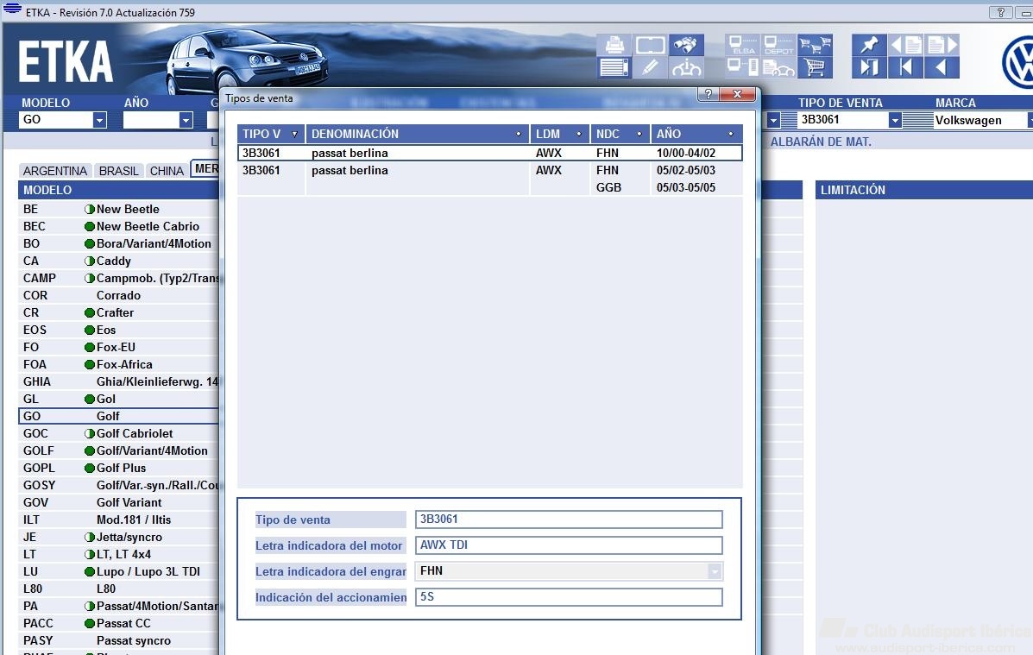The image size is (1033, 655).
Task: Click the hatched box beside Volkswagen field
Action: click(x=917, y=120)
